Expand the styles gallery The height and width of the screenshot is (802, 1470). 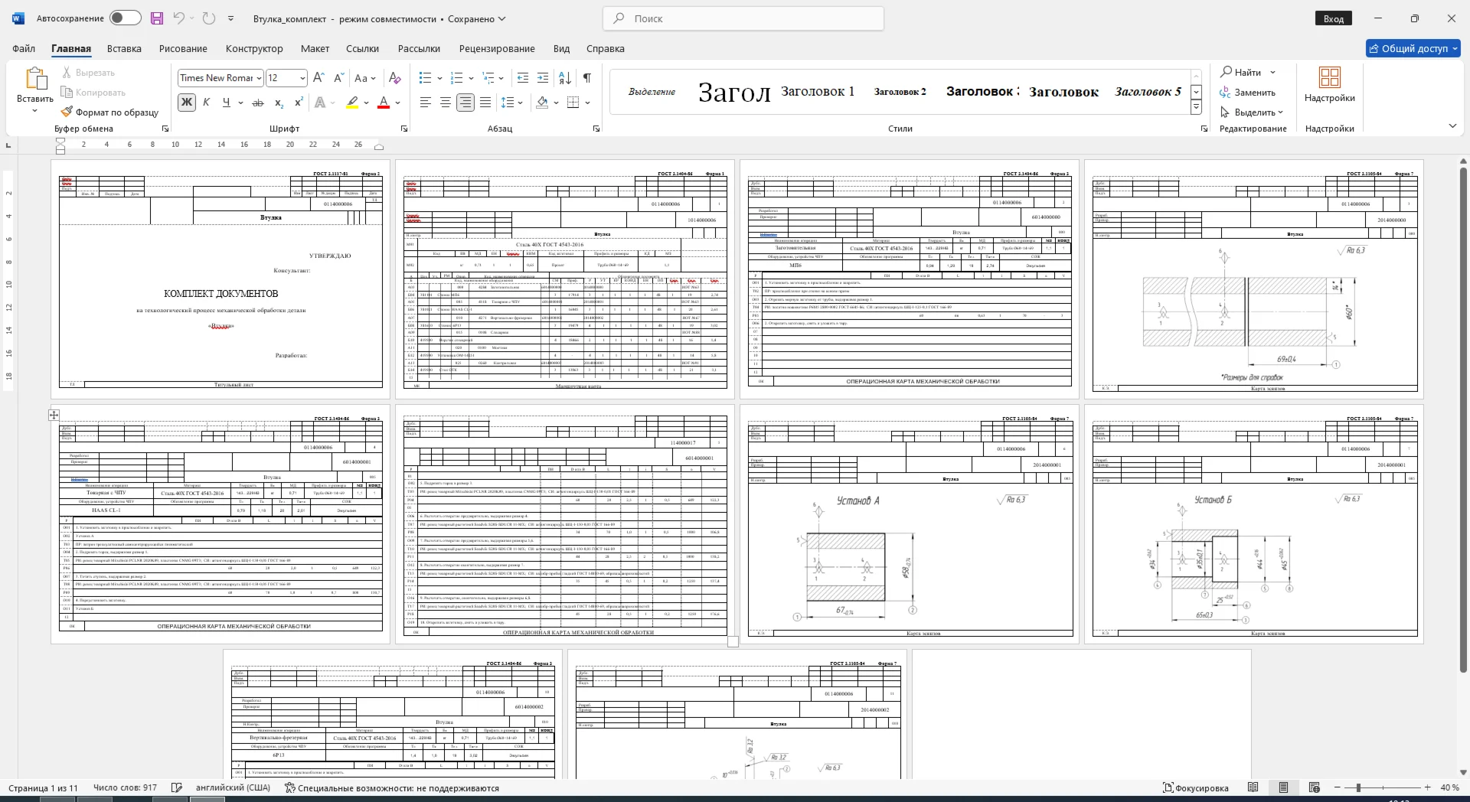click(1196, 108)
